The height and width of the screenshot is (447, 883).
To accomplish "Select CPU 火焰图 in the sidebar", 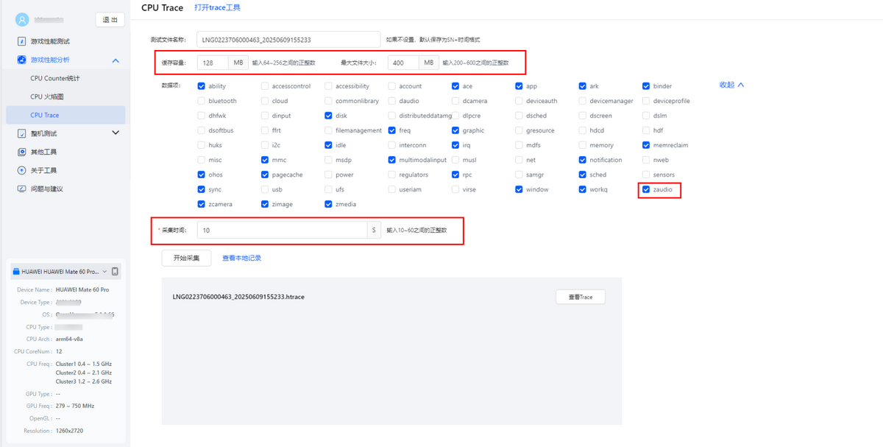I will [x=47, y=96].
